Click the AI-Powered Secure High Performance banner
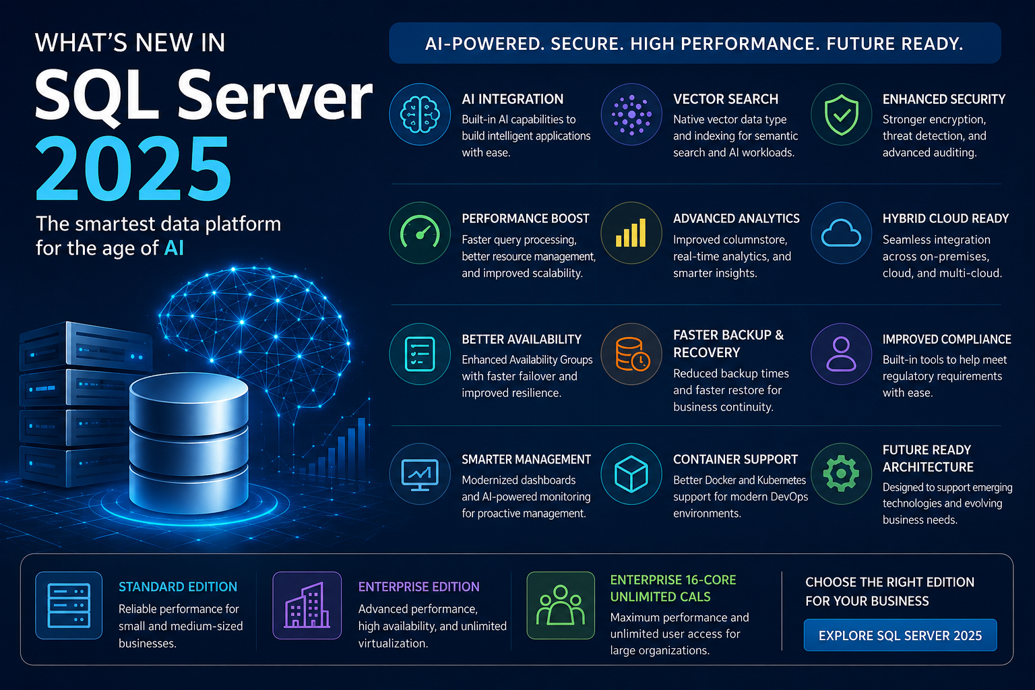 pyautogui.click(x=695, y=43)
